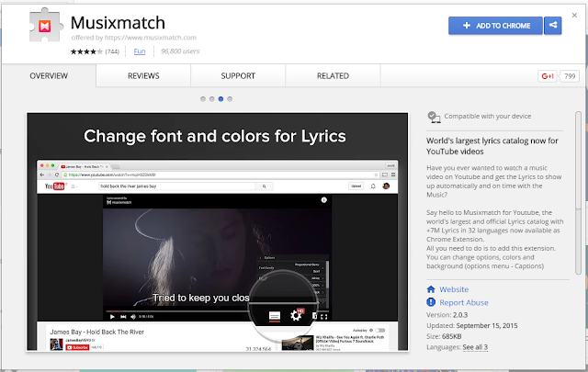
Task: Select the first screenshot carousel dot
Action: pos(203,99)
